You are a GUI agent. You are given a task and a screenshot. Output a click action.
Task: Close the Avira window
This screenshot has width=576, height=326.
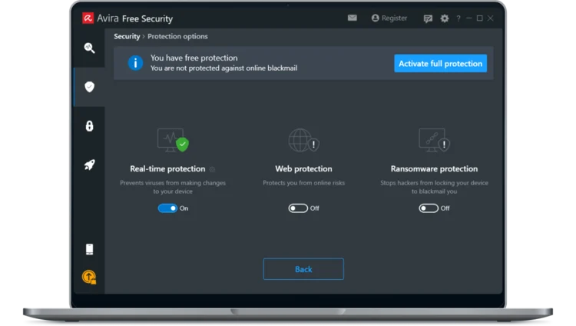(491, 18)
